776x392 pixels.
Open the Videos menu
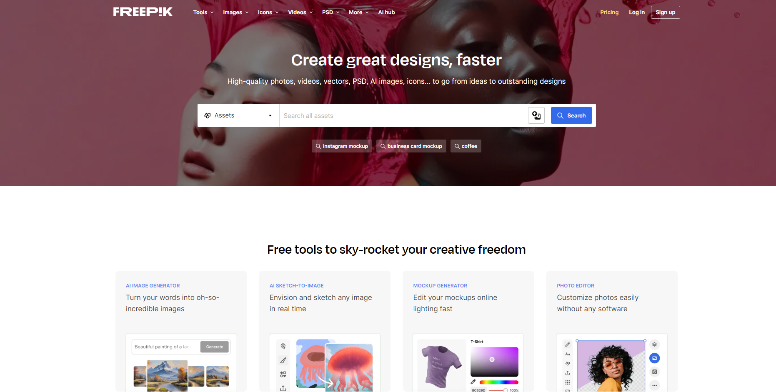[x=300, y=12]
